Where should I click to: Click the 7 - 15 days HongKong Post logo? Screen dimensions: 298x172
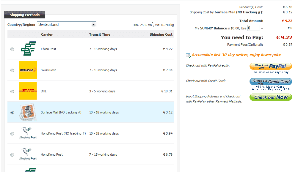coord(28,154)
